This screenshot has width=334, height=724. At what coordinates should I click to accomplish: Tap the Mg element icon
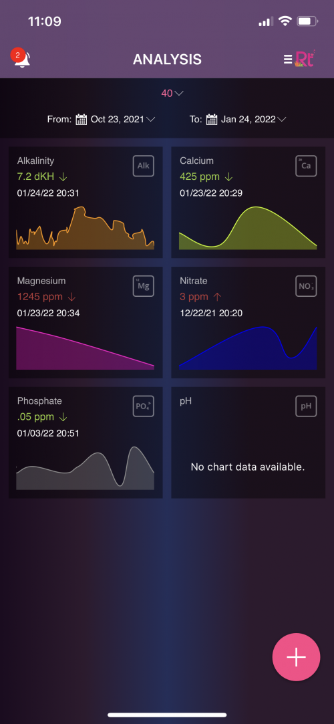[x=144, y=286]
